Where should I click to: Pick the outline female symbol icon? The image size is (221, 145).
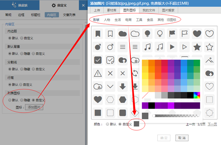pos(160,34)
